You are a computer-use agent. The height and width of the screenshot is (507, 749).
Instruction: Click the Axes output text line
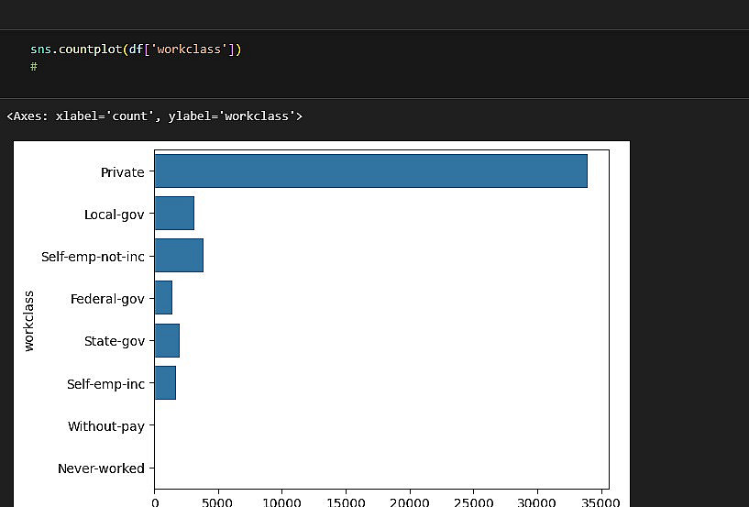click(154, 116)
